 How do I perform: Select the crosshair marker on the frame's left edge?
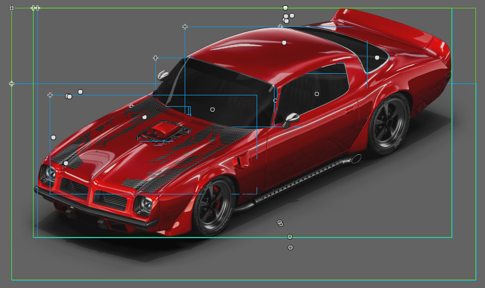tap(11, 83)
